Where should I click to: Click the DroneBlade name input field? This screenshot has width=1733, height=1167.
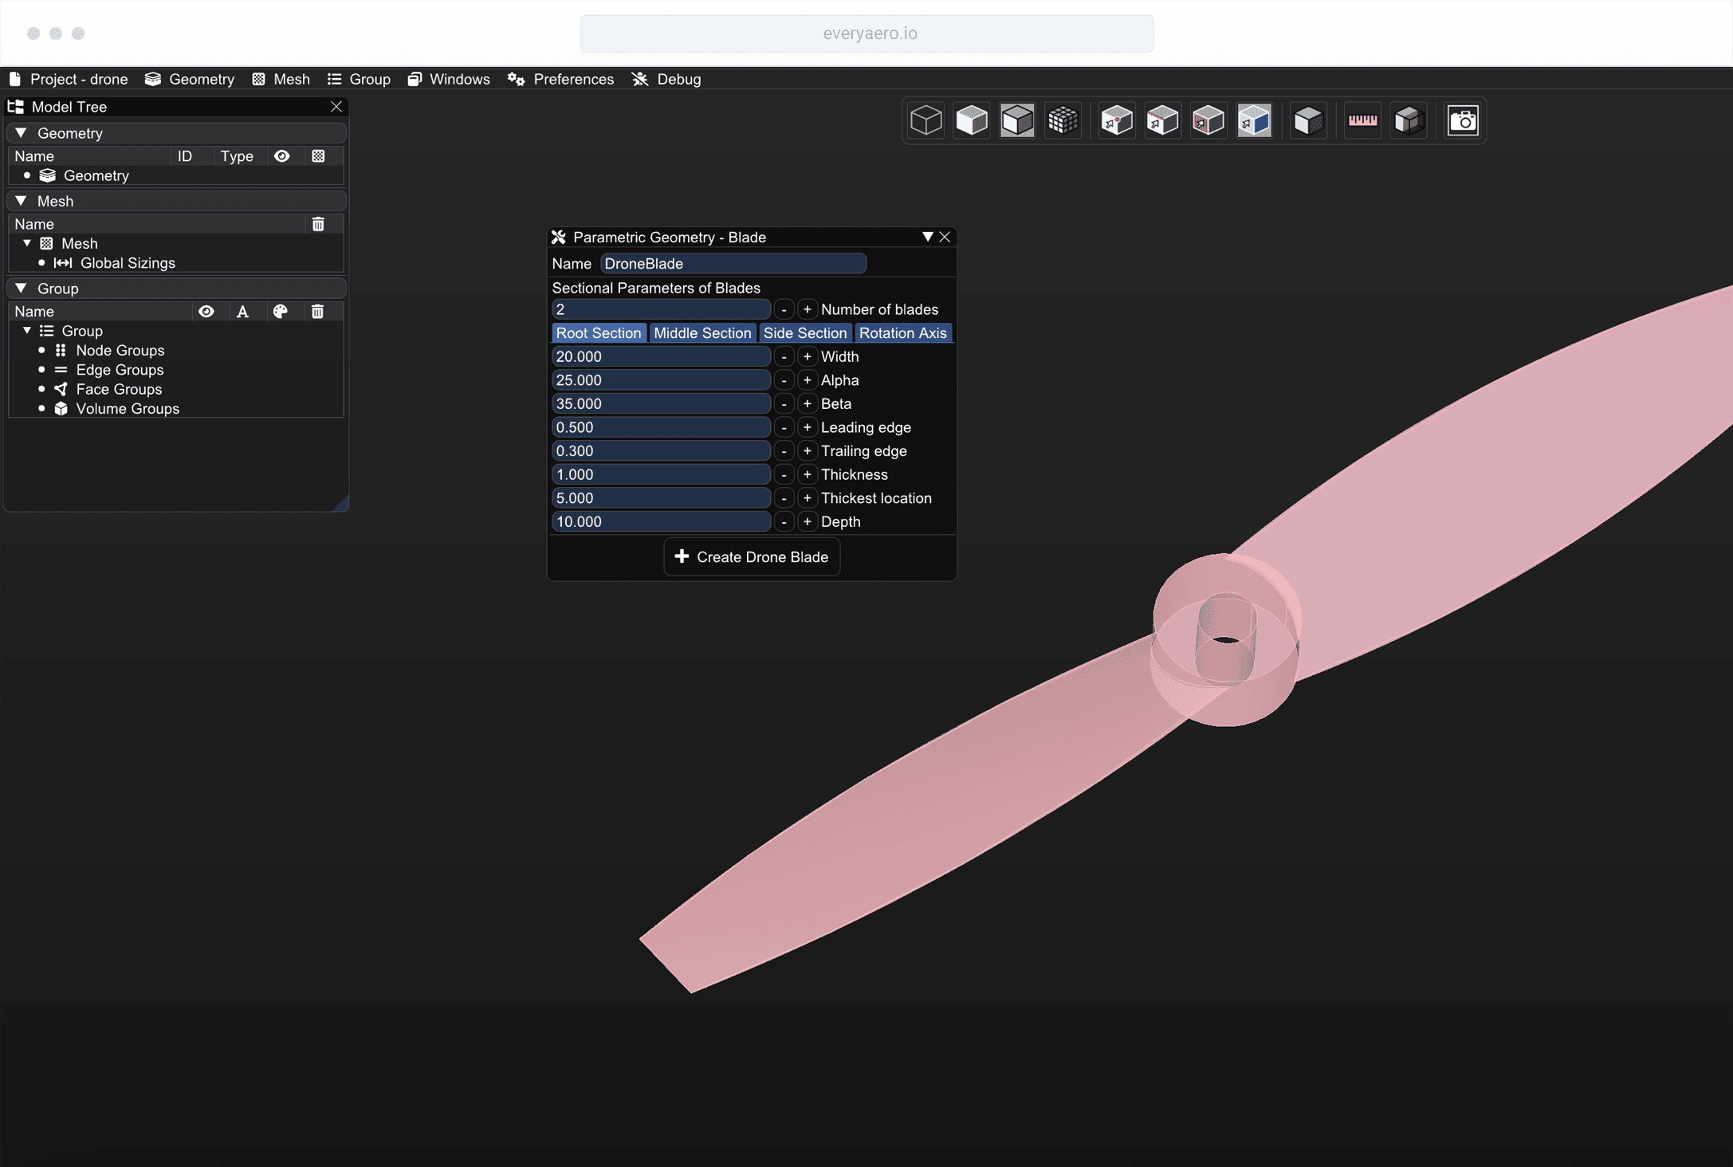click(x=733, y=263)
